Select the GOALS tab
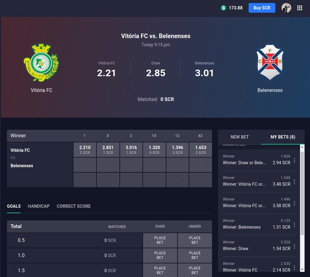Viewport: 310px width, 277px height. (x=14, y=206)
